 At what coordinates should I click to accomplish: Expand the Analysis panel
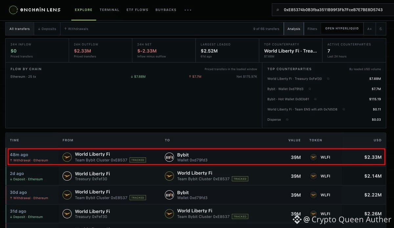click(x=294, y=29)
